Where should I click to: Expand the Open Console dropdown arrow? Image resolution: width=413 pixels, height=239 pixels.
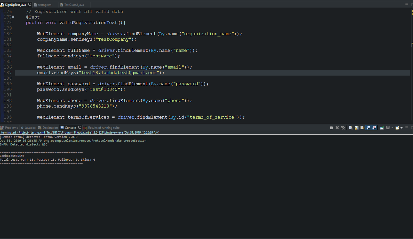coord(401,128)
